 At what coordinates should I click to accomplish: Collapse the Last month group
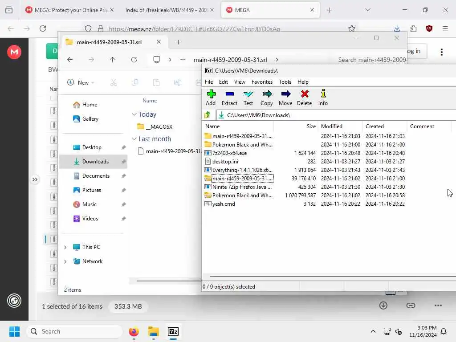tap(134, 139)
